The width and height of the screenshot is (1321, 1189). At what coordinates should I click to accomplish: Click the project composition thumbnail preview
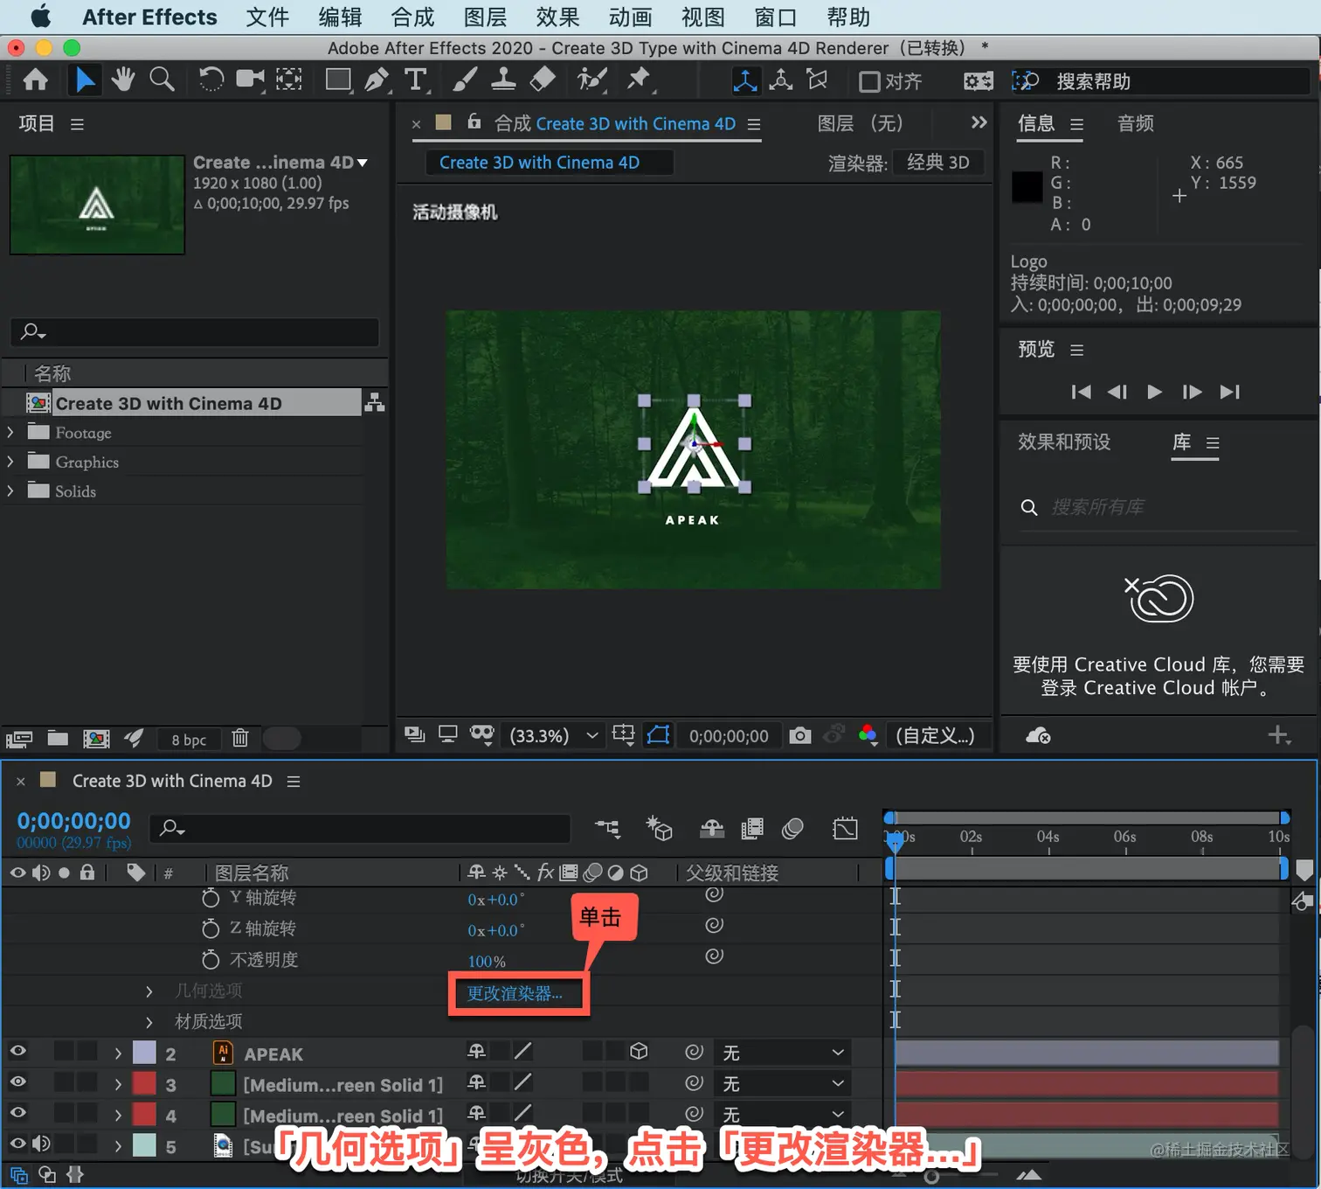click(97, 205)
